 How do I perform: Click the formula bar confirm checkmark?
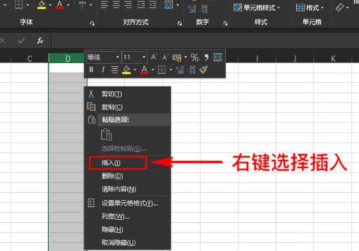click(21, 41)
